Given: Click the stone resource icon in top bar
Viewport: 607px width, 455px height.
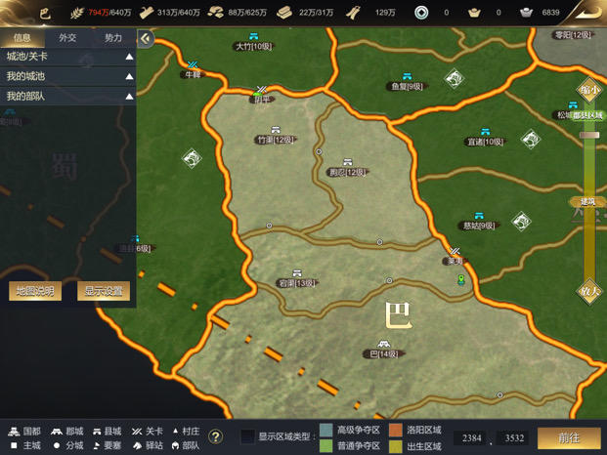Looking at the screenshot, I should coord(215,13).
